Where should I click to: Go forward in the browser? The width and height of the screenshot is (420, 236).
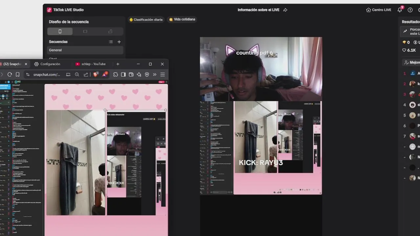click(x=2, y=74)
